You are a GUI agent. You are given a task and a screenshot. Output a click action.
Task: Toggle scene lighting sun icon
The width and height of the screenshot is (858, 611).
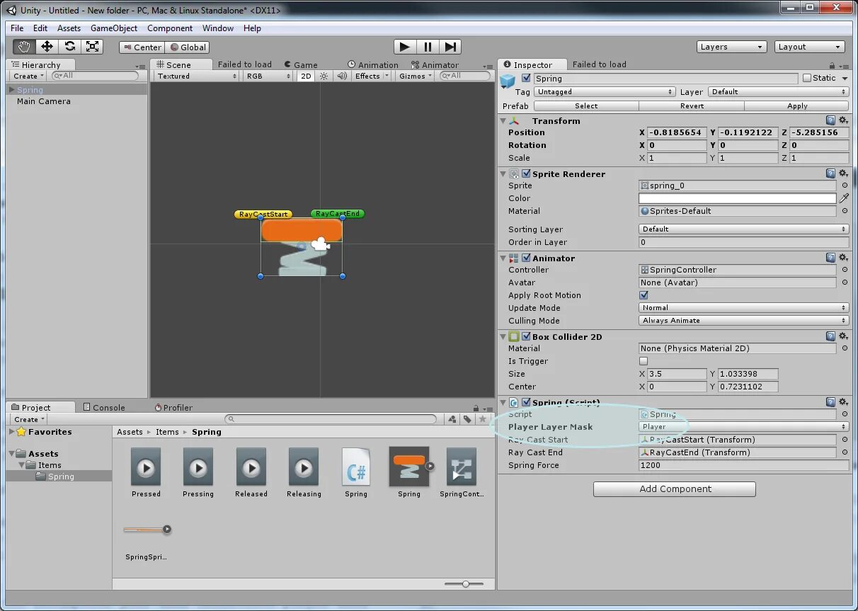[x=324, y=76]
